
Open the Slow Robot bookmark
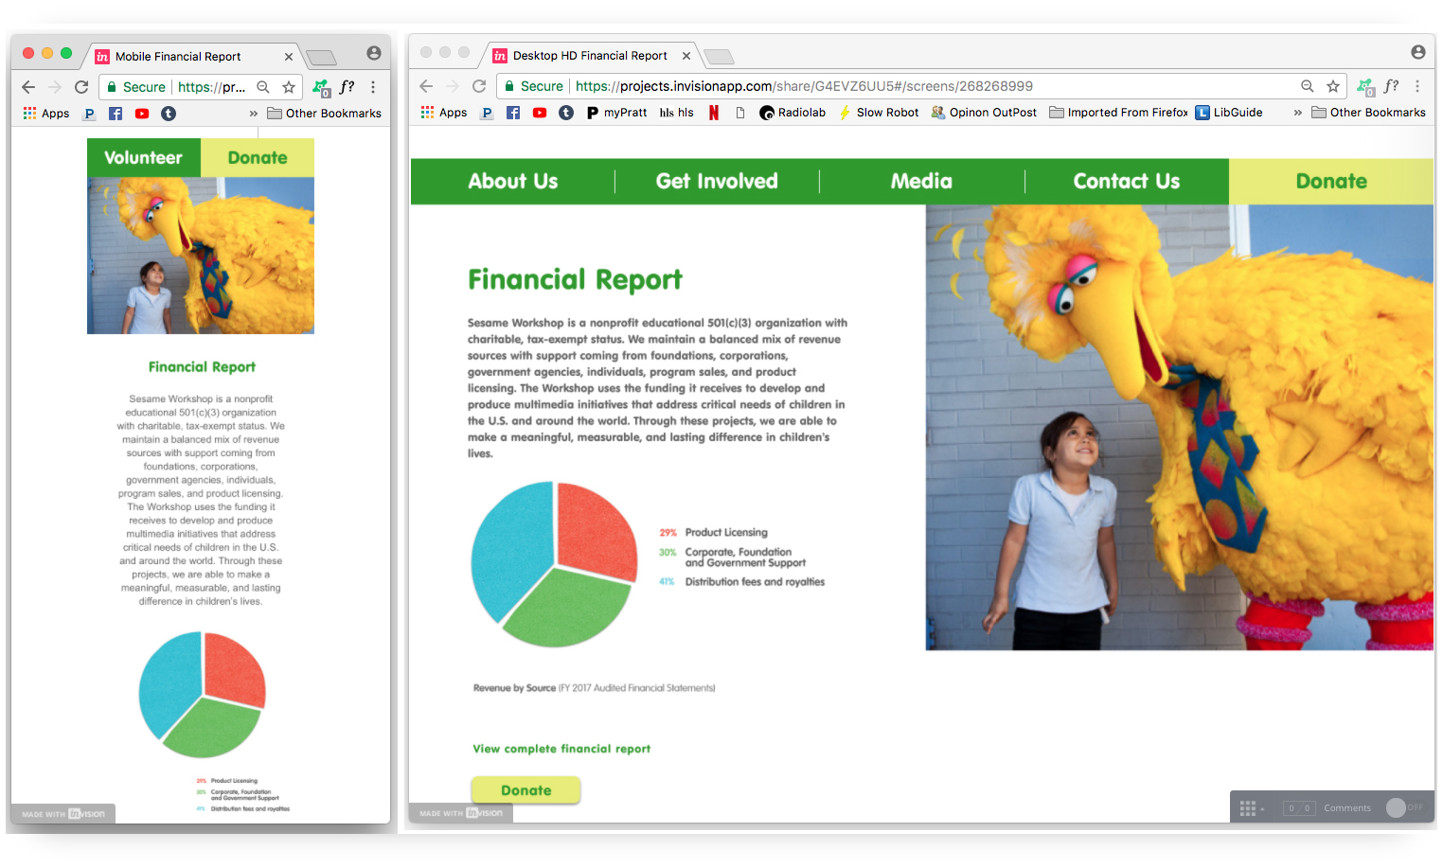tap(879, 113)
